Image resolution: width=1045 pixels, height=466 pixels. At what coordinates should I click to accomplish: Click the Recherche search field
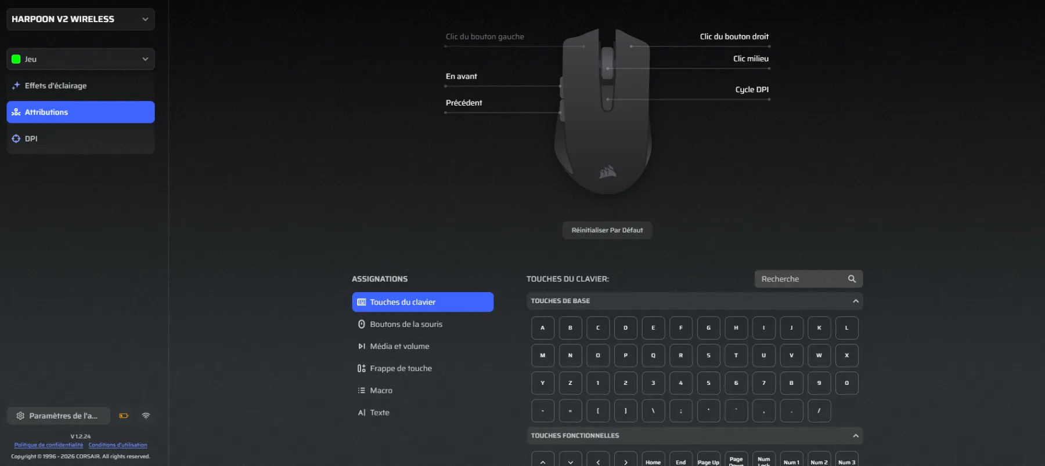tap(809, 279)
